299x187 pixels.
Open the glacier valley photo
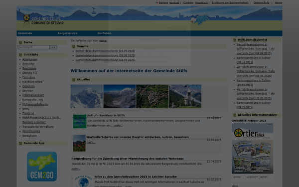(120, 96)
